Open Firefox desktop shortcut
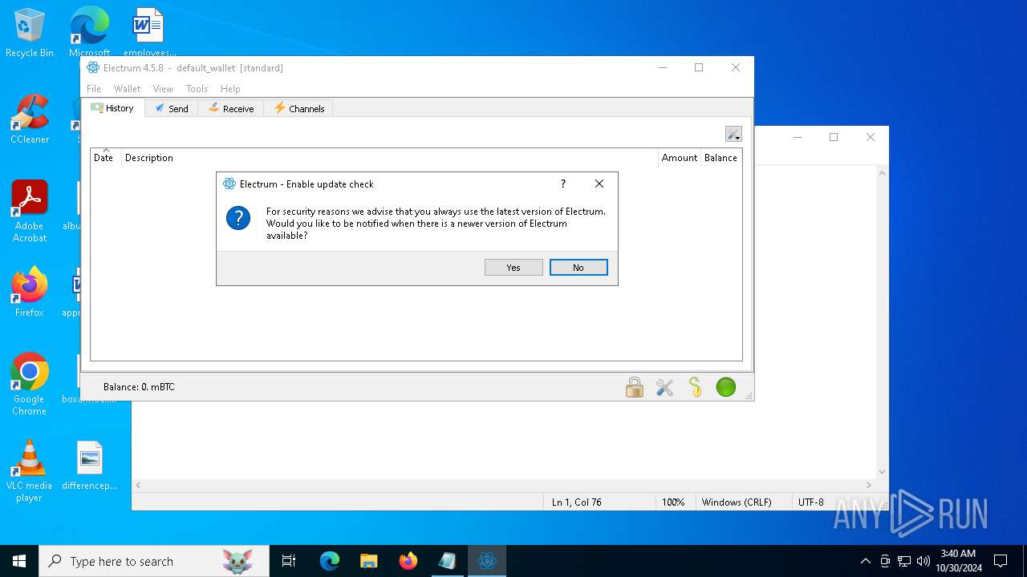Screen dimensions: 1027x577 coord(30,293)
